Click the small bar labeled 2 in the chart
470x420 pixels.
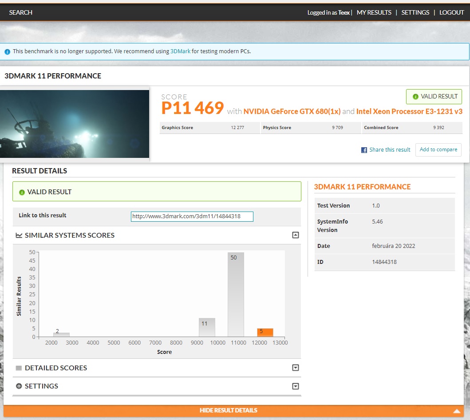[61, 334]
